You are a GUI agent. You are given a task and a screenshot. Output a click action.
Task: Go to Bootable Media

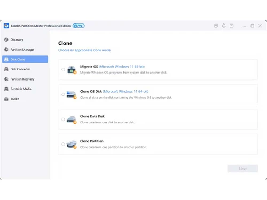tap(25, 89)
